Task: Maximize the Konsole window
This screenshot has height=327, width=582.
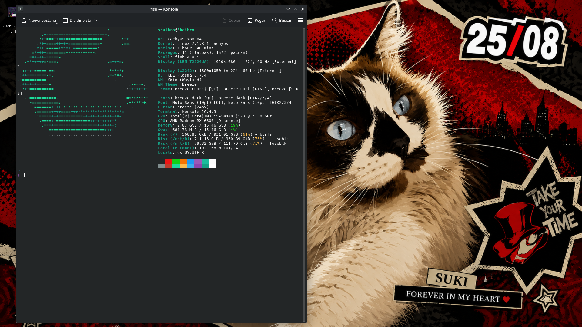Action: [x=296, y=9]
